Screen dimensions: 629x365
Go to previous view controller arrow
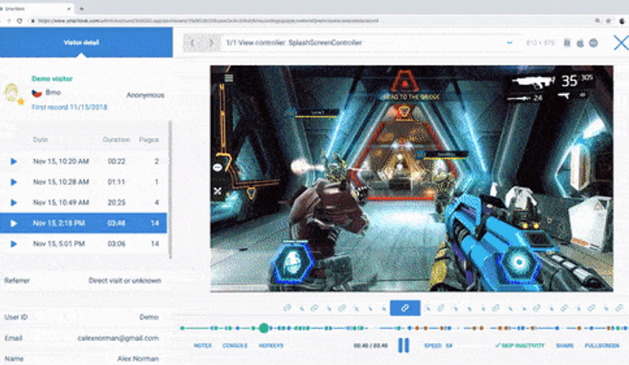[x=192, y=42]
